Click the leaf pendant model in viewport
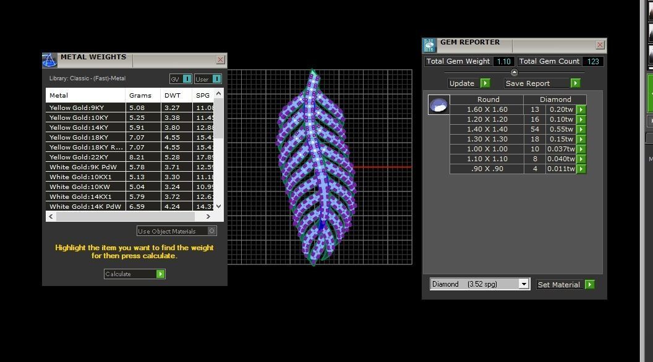Viewport: 653px width, 362px height. [x=317, y=166]
